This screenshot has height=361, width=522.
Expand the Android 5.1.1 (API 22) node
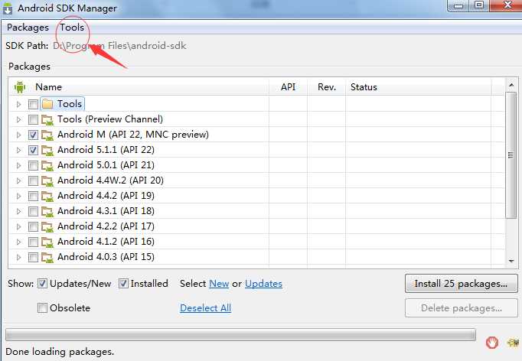[x=18, y=151]
